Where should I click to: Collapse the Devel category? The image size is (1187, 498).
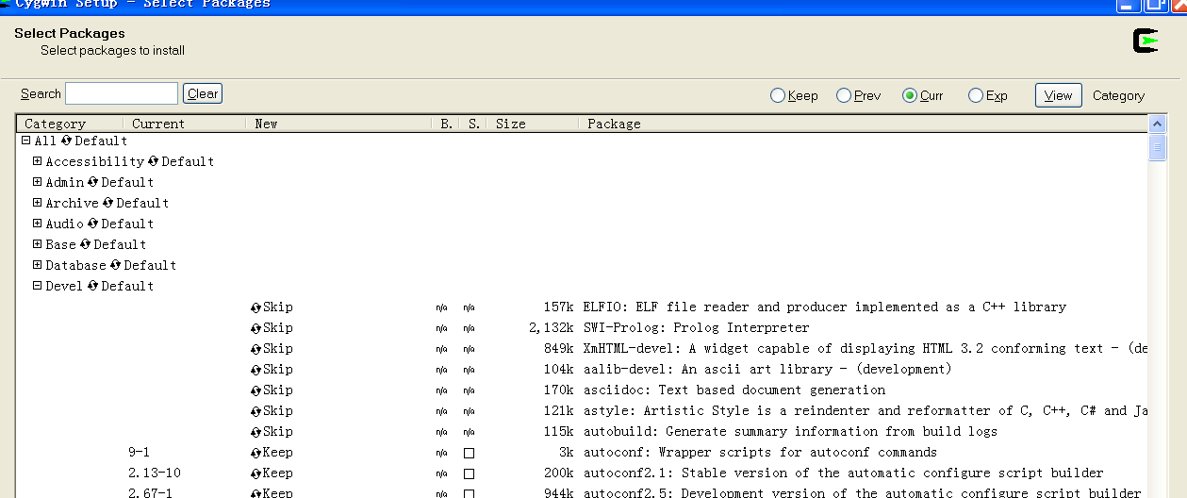tap(38, 286)
